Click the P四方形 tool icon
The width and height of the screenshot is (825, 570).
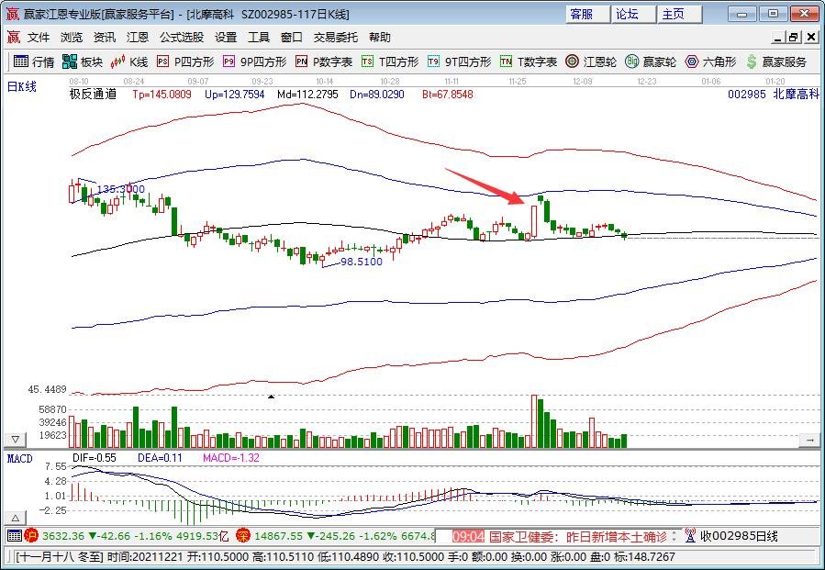[162, 61]
